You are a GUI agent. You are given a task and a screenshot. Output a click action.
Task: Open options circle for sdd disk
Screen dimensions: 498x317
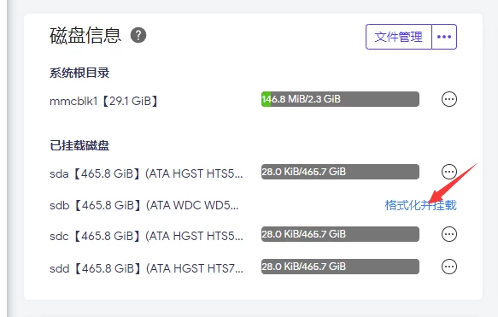[x=449, y=267]
